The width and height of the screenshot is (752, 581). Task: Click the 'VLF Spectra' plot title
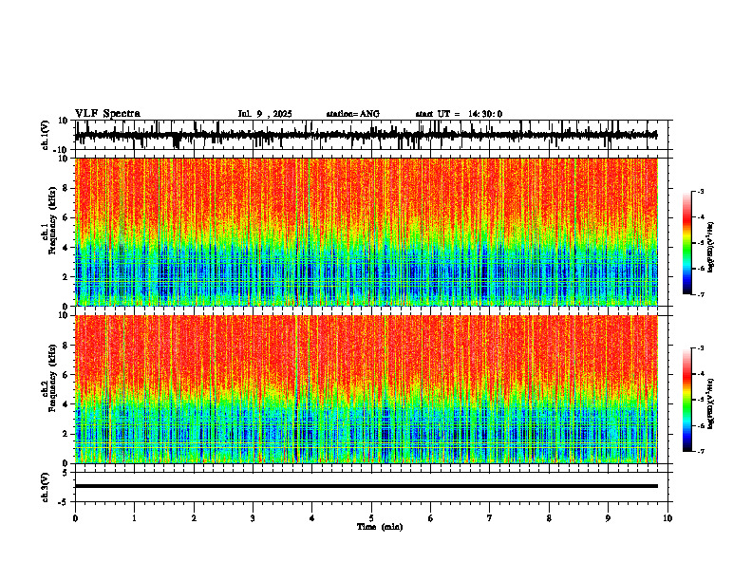107,114
